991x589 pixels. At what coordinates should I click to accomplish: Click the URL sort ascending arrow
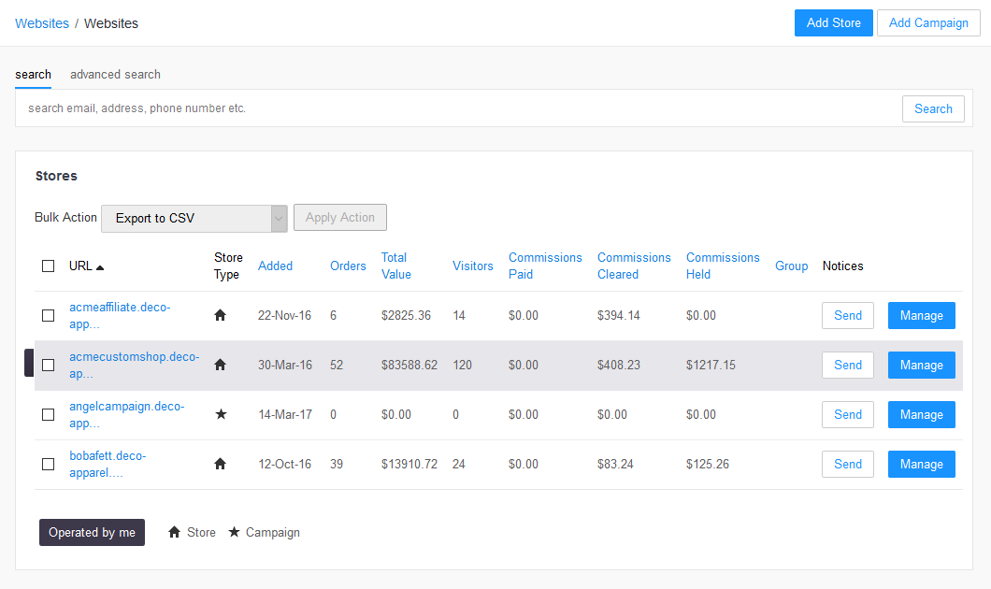tap(100, 267)
